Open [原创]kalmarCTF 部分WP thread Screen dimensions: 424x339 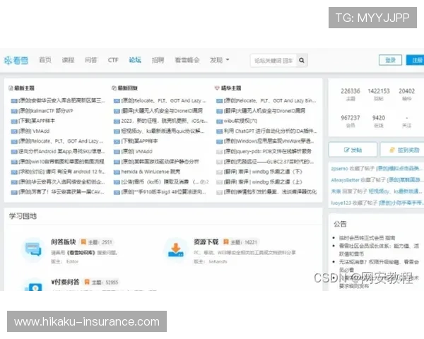(x=46, y=111)
